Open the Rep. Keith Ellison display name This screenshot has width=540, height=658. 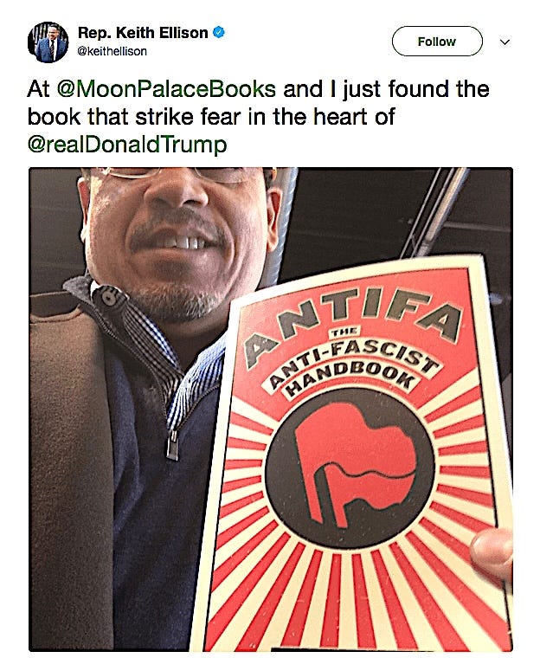pyautogui.click(x=143, y=33)
